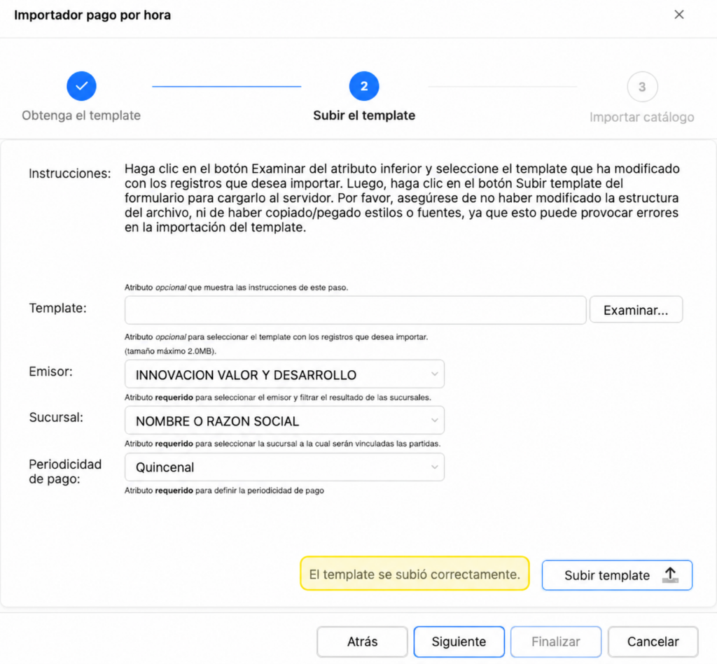Click the Finalizar button
Image resolution: width=717 pixels, height=664 pixels.
pos(556,642)
